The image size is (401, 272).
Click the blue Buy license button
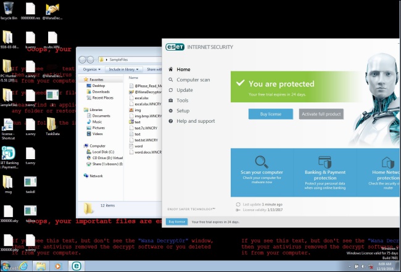pyautogui.click(x=271, y=114)
